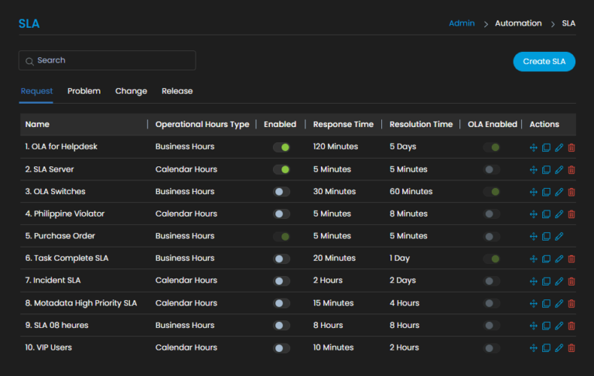594x376 pixels.
Task: Edit the SLA Server entry
Action: (x=558, y=169)
